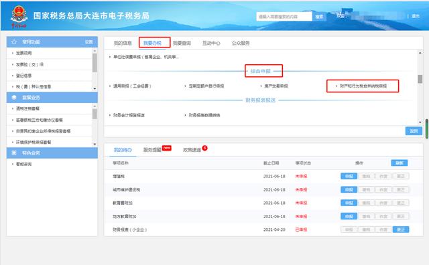The image size is (429, 265).
Task: Click the stacked-layers icon beside 套餐业务
Action: pos(14,98)
